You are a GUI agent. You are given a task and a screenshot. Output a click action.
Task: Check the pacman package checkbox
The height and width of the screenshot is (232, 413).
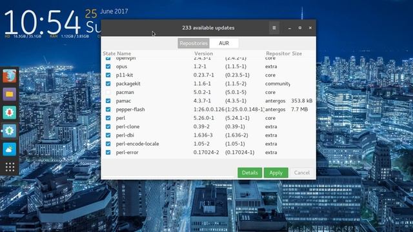pyautogui.click(x=108, y=92)
